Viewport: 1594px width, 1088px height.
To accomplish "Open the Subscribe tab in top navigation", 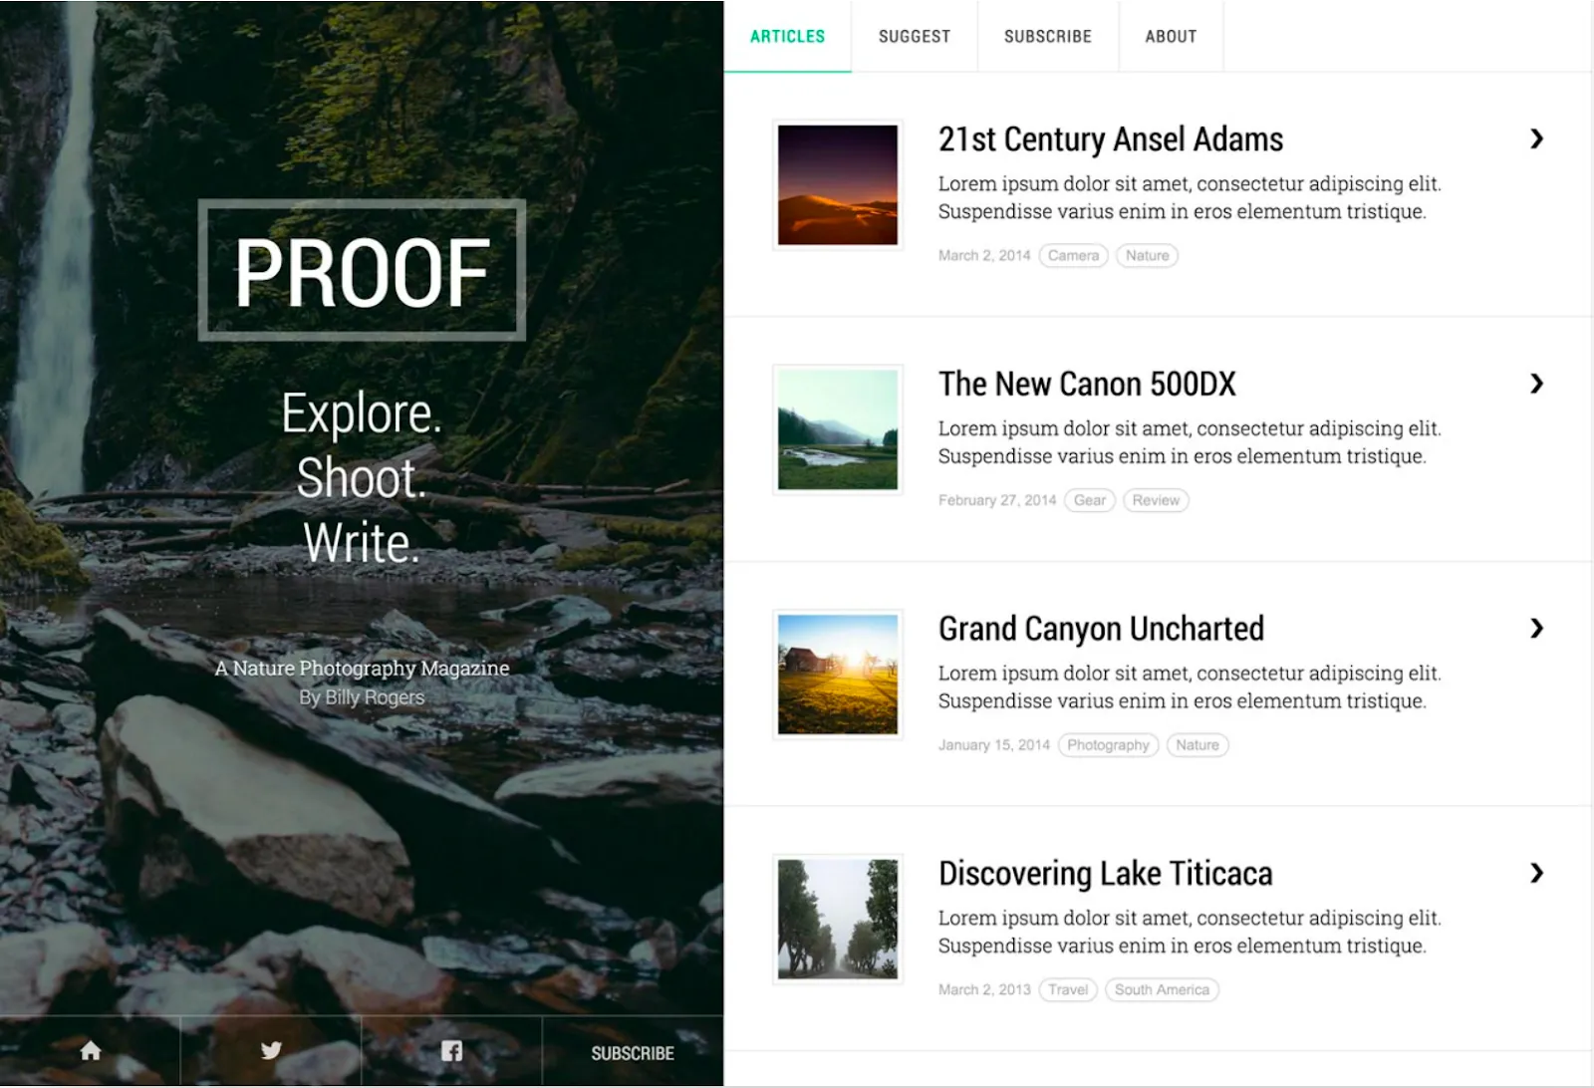I will (x=1048, y=36).
